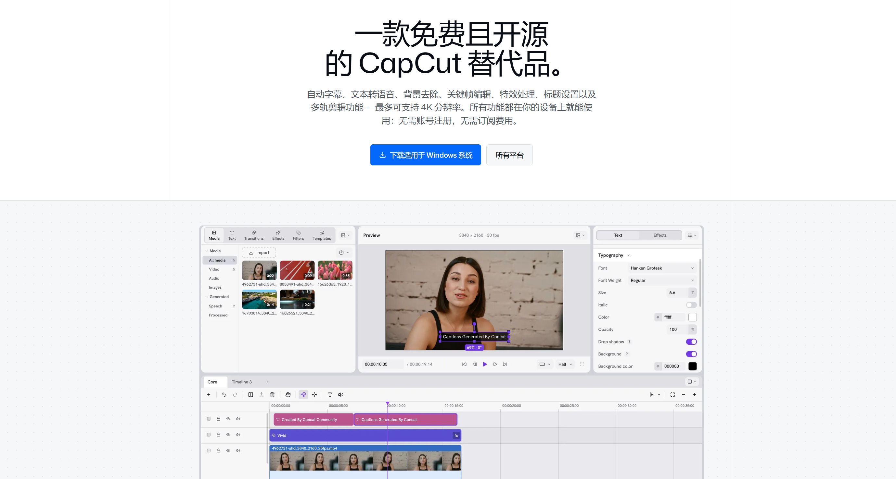Select the split clip tool
This screenshot has width=896, height=479.
(x=250, y=395)
